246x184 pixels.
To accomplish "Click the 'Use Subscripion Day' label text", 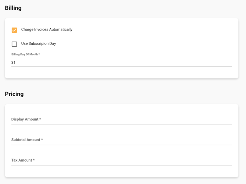I will (x=39, y=43).
